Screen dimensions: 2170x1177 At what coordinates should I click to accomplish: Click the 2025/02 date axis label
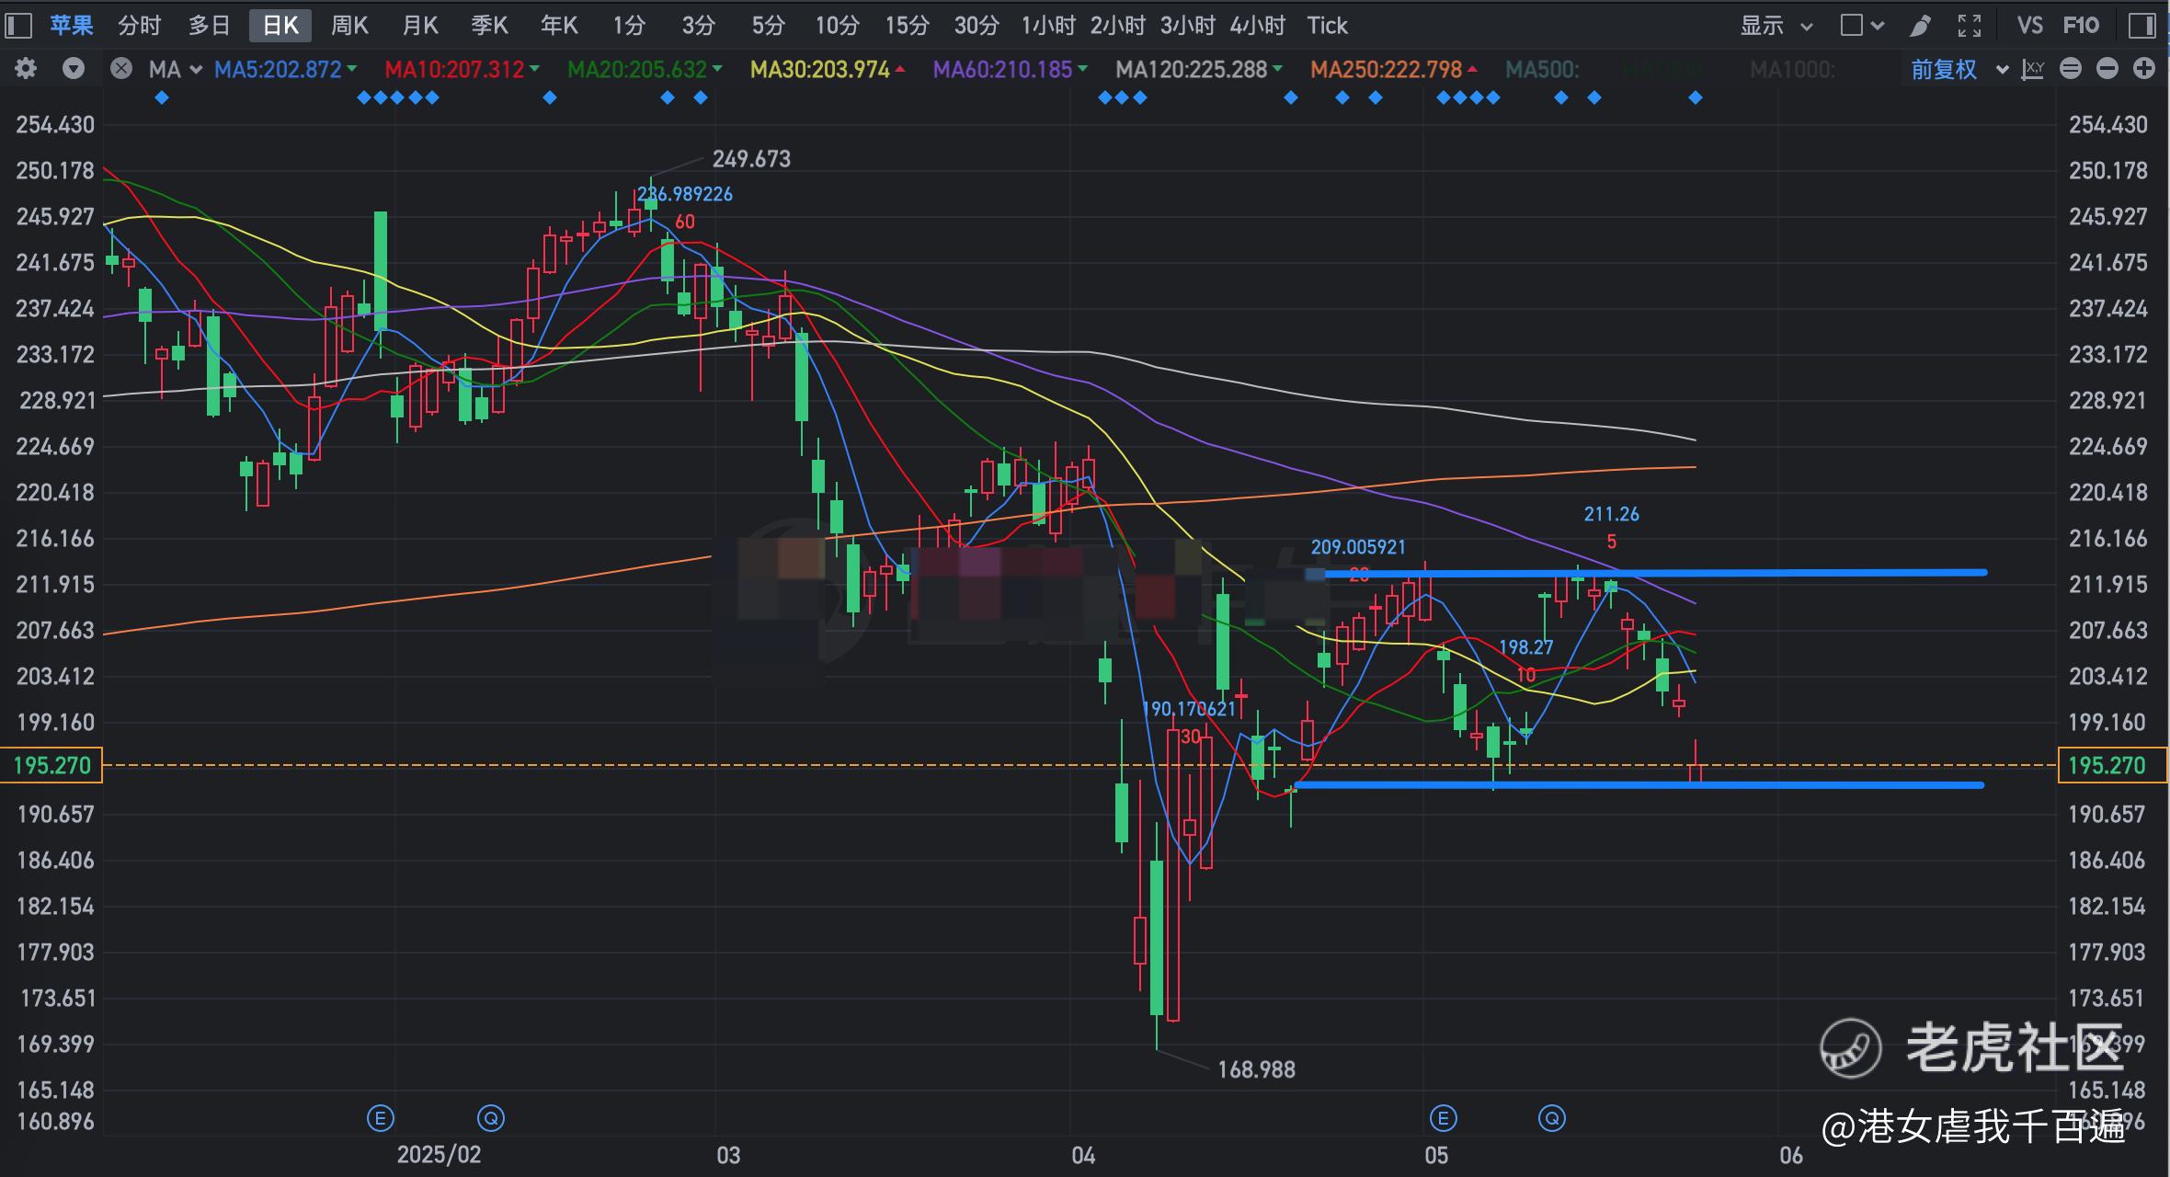click(439, 1155)
